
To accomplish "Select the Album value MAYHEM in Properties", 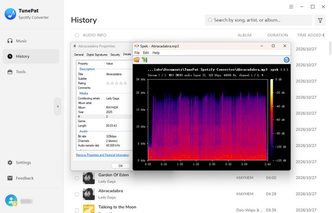I will pyautogui.click(x=112, y=107).
